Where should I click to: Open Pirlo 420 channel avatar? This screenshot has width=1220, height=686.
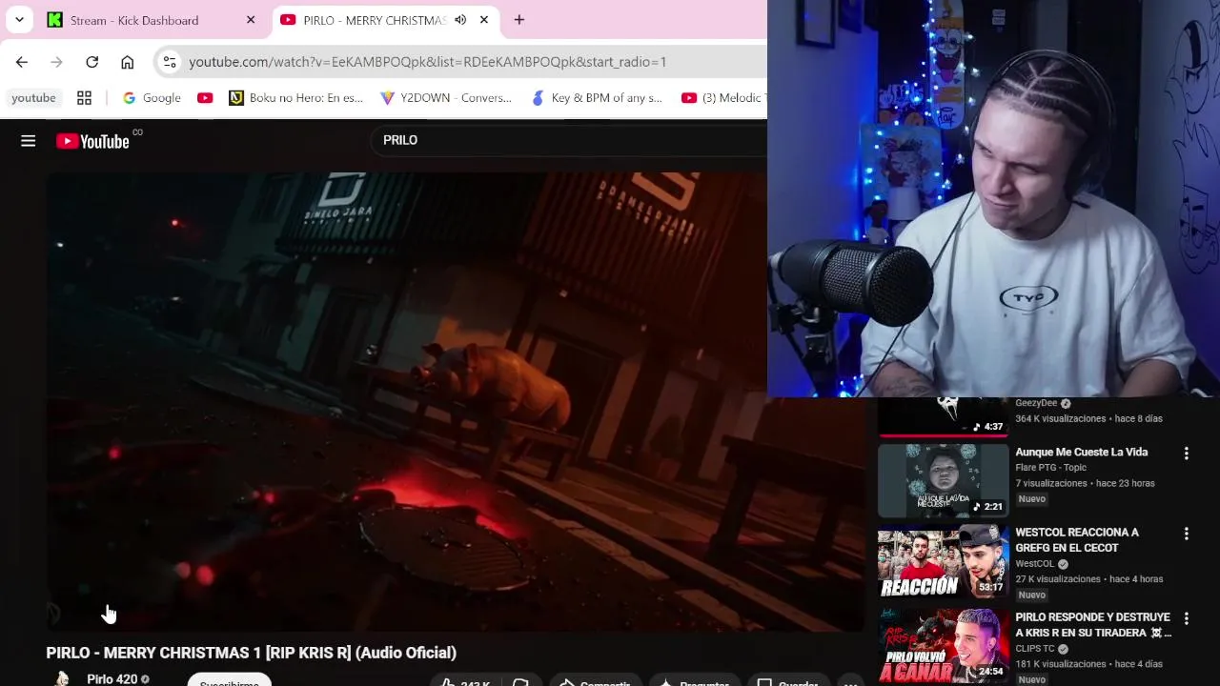click(63, 678)
